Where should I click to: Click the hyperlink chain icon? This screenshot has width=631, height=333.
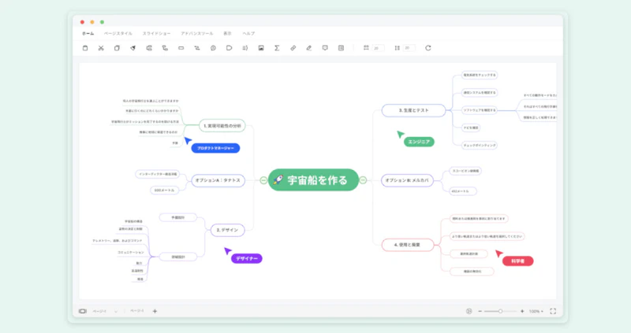[x=293, y=48]
